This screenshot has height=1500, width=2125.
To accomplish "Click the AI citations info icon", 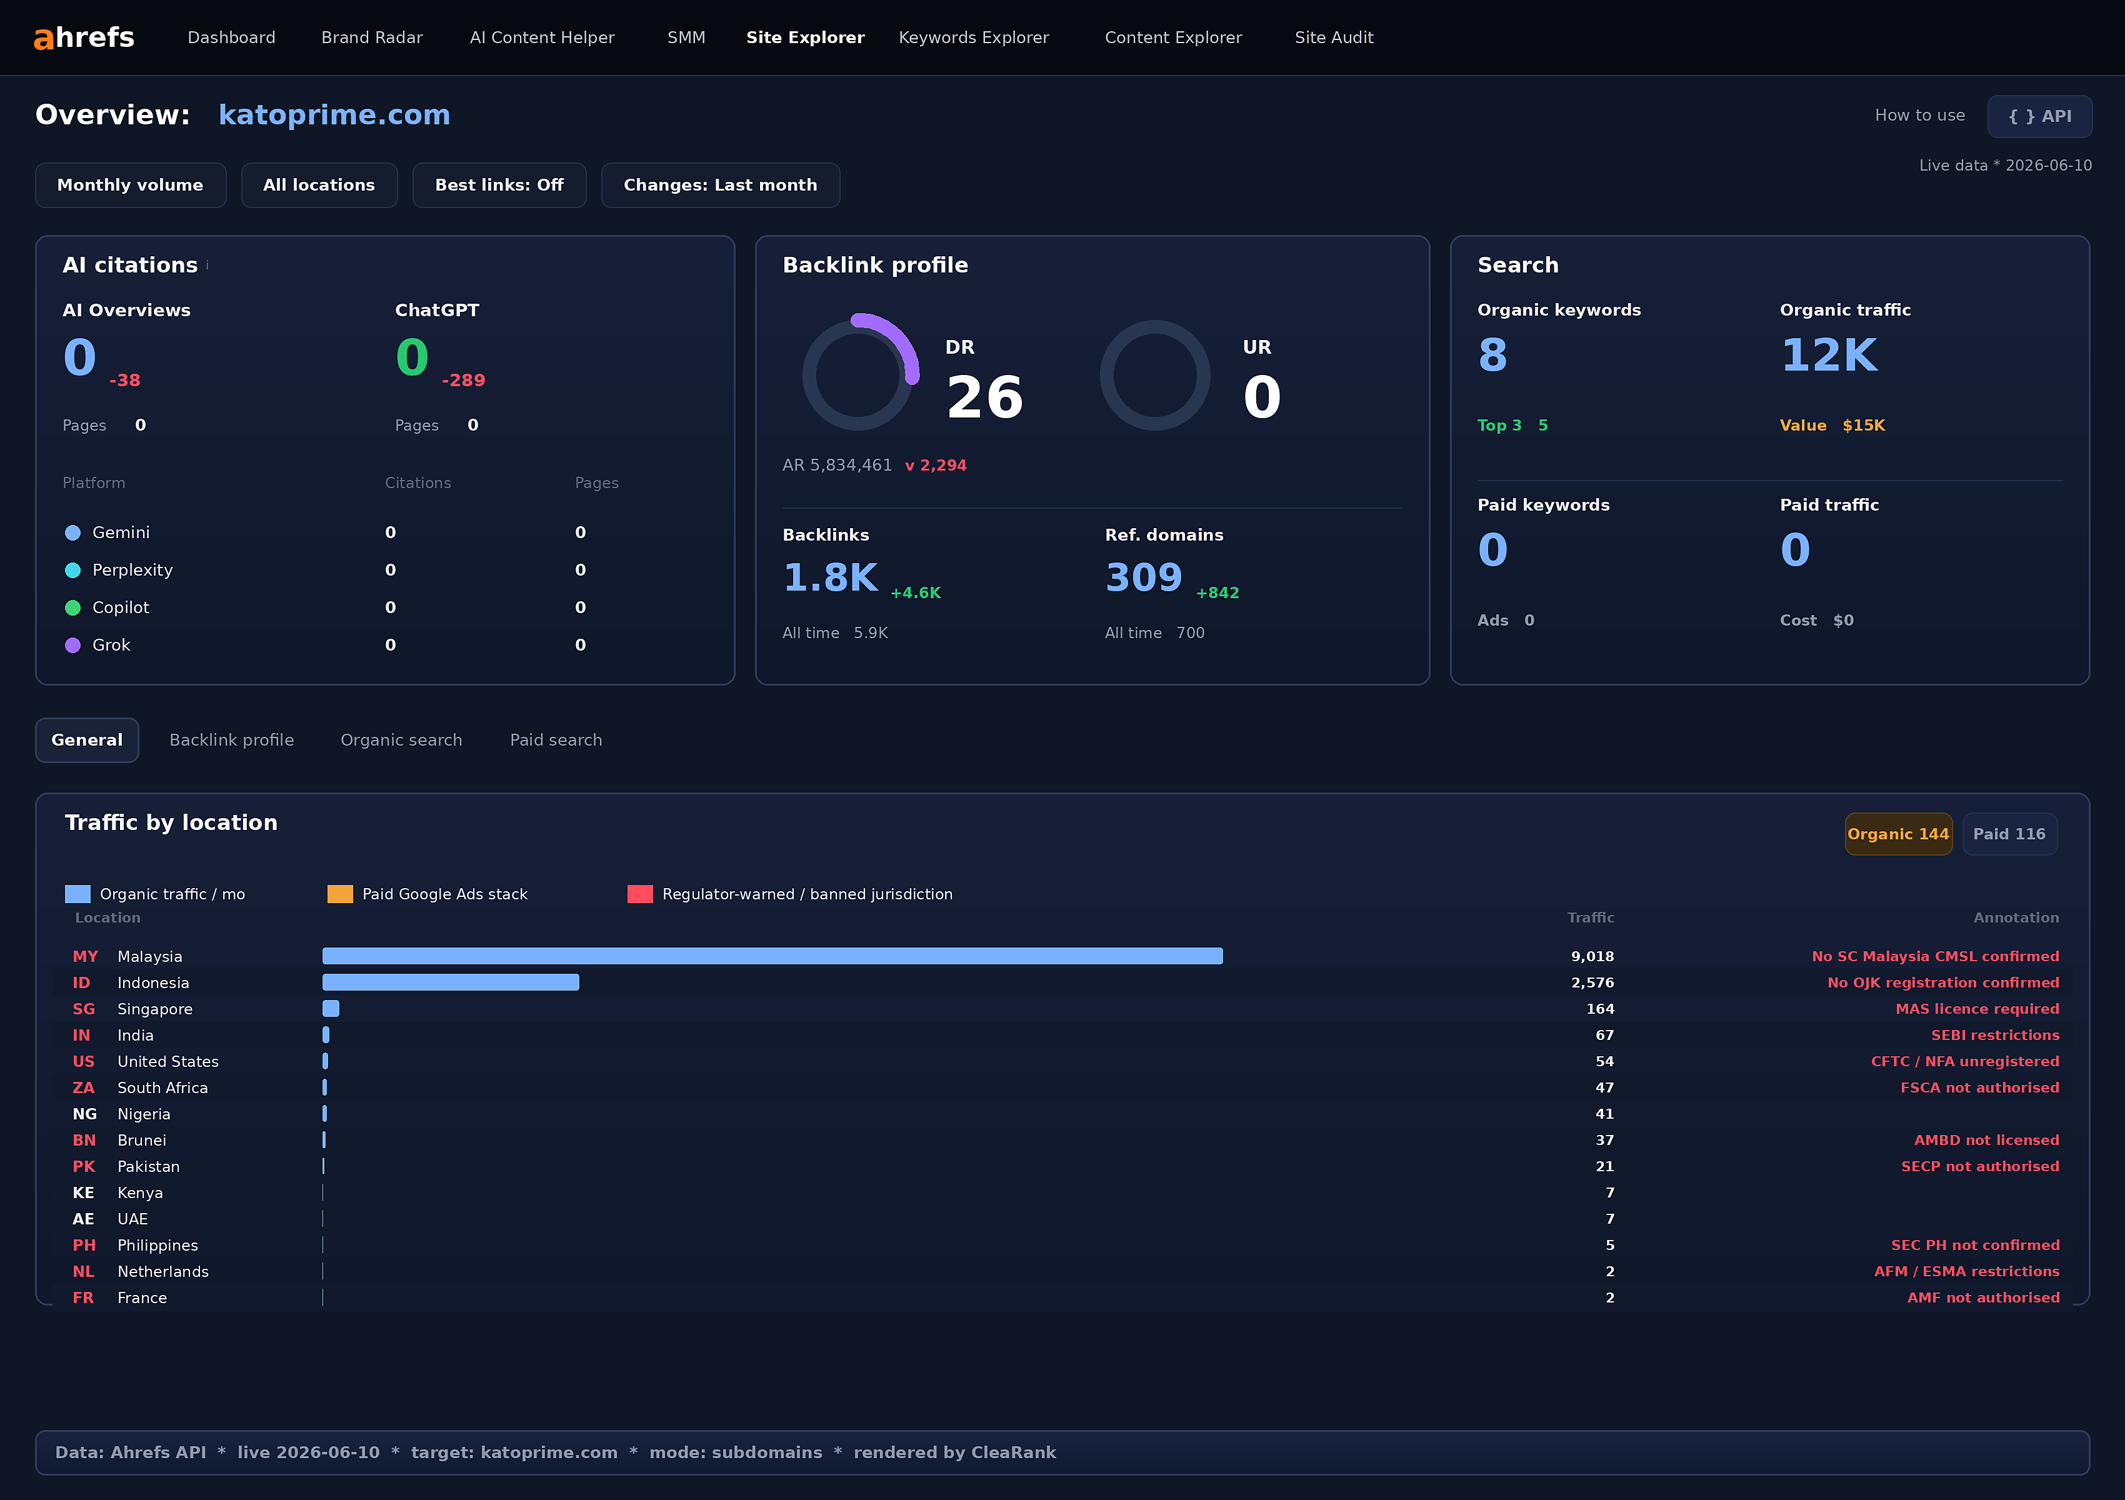I will tap(207, 266).
